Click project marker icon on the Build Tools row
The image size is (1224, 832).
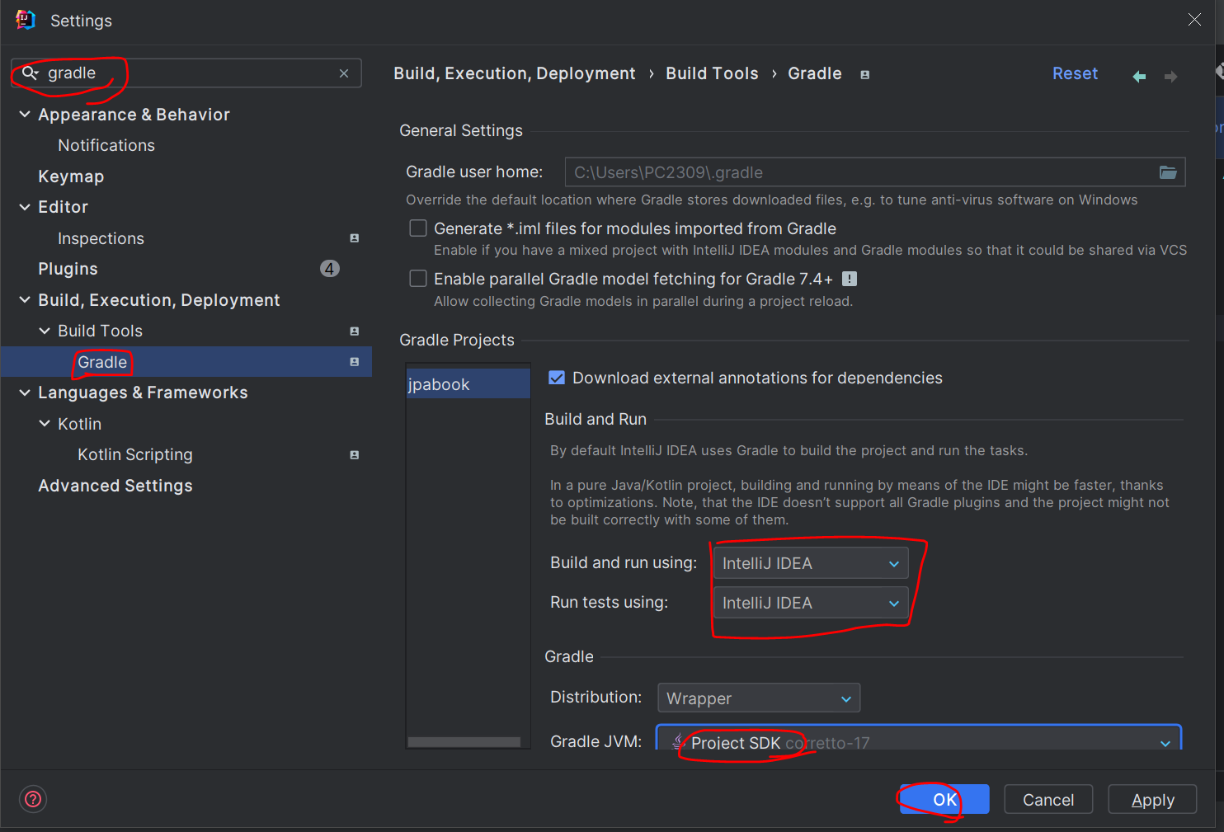pyautogui.click(x=355, y=331)
